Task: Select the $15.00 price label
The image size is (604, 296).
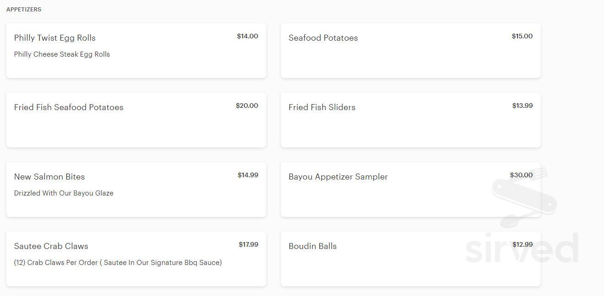Action: coord(522,36)
